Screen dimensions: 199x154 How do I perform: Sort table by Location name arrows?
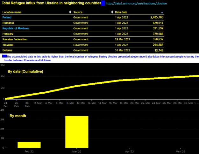[x=70, y=12]
